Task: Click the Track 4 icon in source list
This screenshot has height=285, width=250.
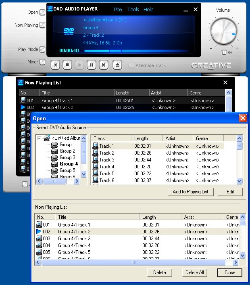Action: coord(95,167)
